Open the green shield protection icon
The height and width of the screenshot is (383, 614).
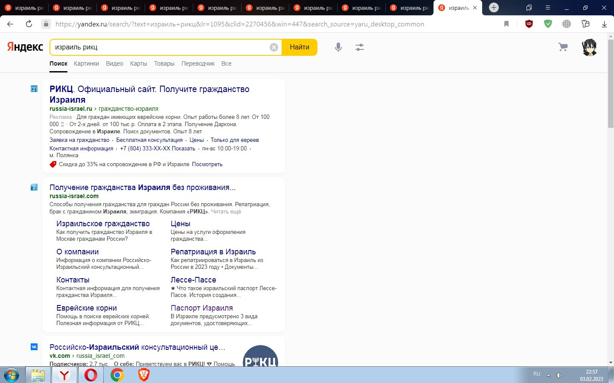pos(548,24)
